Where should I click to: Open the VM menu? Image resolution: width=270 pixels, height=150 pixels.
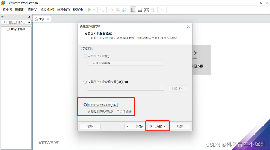[47, 10]
